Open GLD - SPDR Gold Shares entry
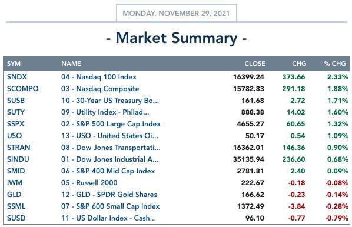Image resolution: width=352 pixels, height=227 pixels. tap(109, 195)
